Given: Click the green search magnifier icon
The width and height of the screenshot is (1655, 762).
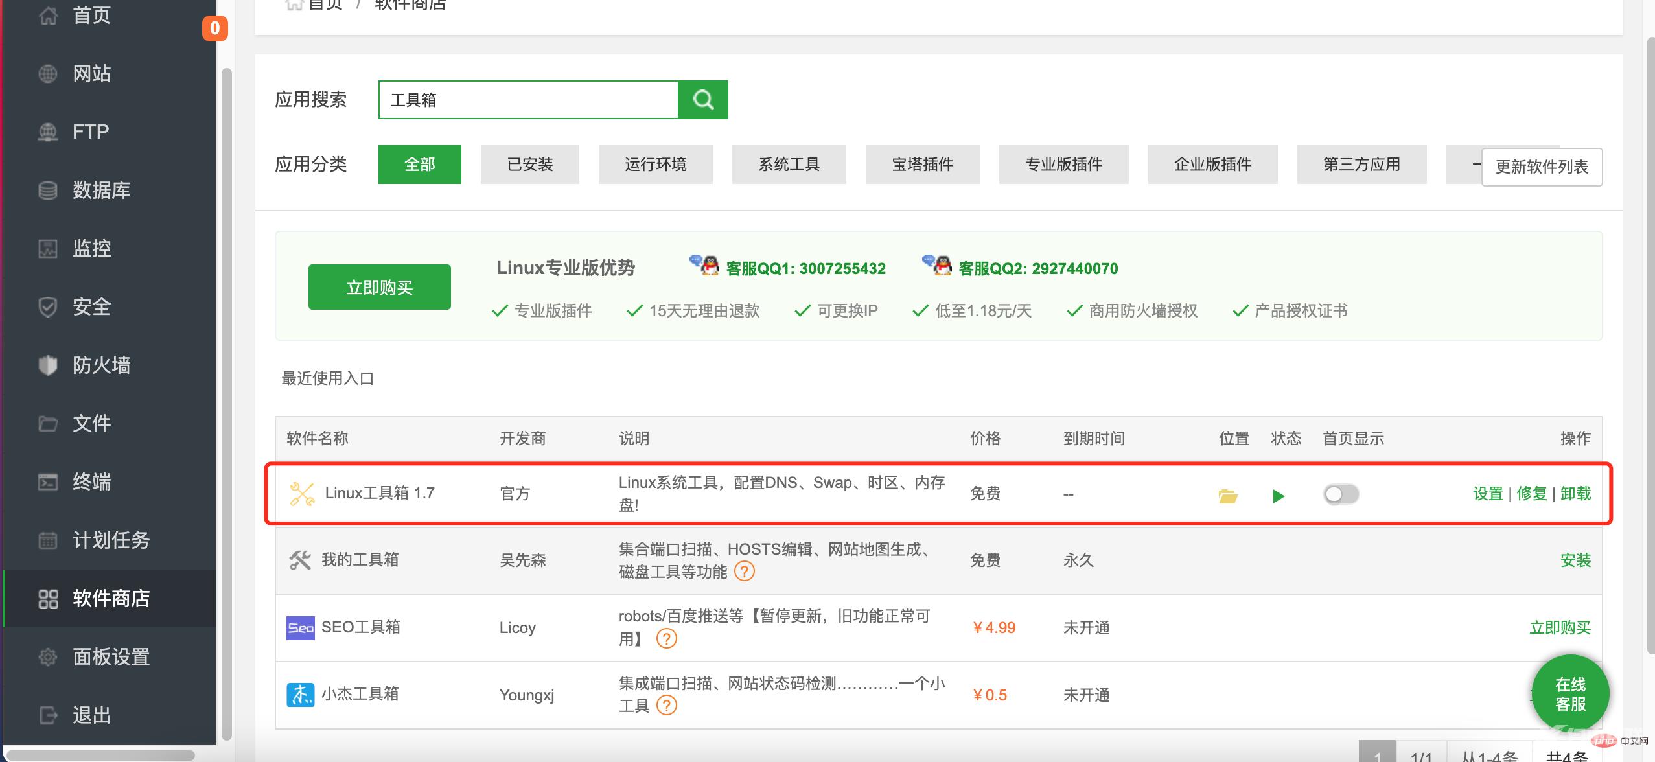Looking at the screenshot, I should (x=703, y=100).
